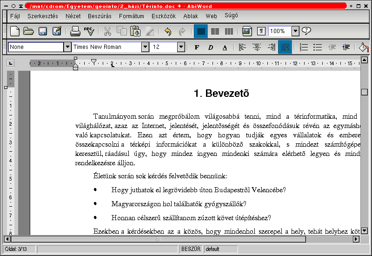Click the tab stop type selector on ruler
This screenshot has width=372, height=256.
tap(10, 63)
